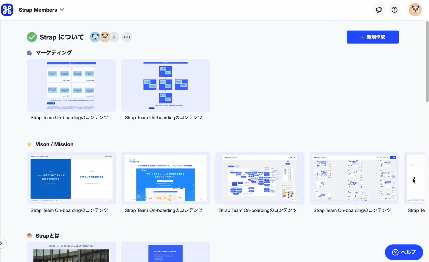Select the マーケティング section heading

click(x=54, y=53)
